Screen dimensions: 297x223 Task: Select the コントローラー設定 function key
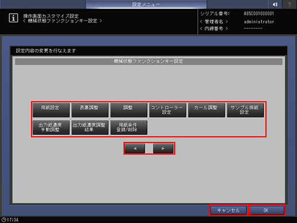(x=168, y=110)
